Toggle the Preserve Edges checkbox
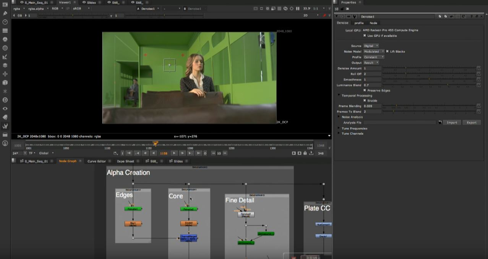The height and width of the screenshot is (259, 488). (365, 91)
